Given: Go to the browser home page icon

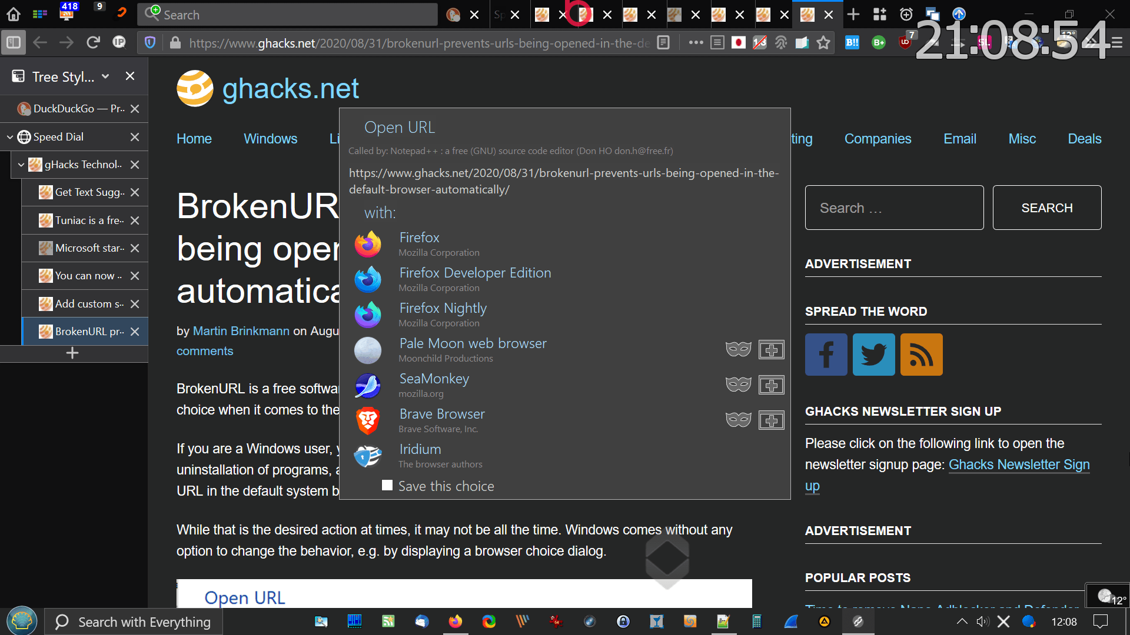Looking at the screenshot, I should click(14, 14).
